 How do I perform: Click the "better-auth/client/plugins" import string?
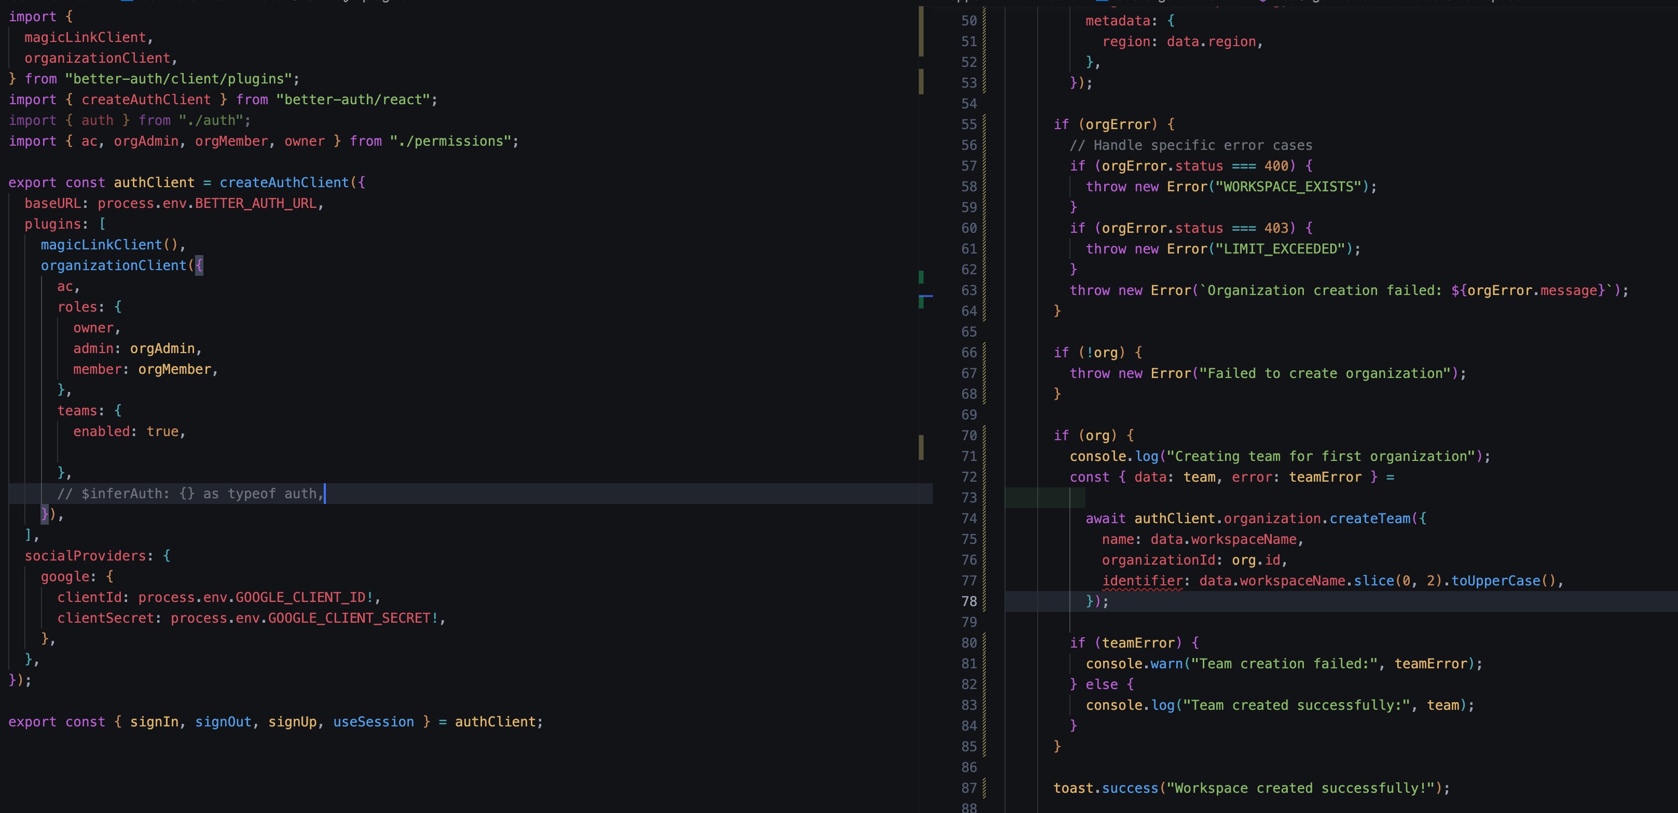click(x=178, y=79)
